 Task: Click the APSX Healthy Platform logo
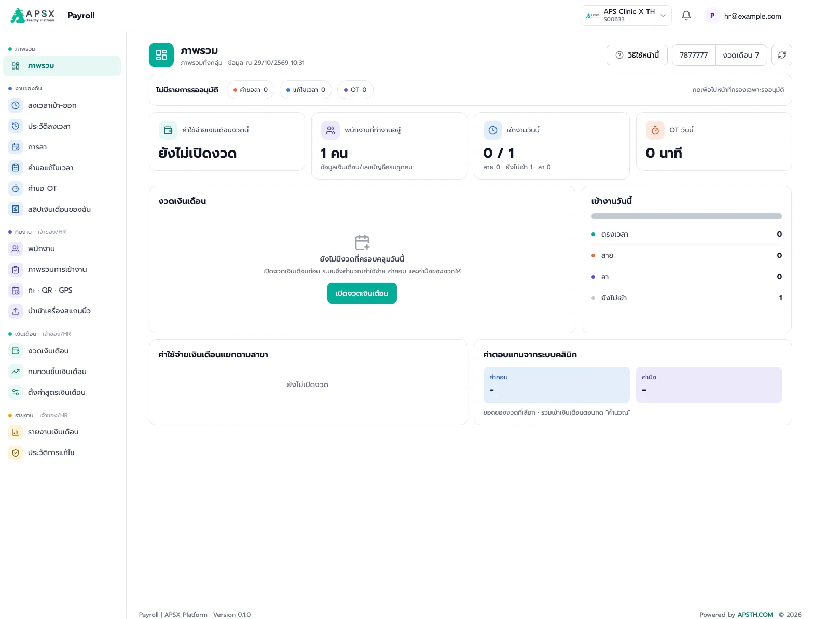tap(32, 16)
